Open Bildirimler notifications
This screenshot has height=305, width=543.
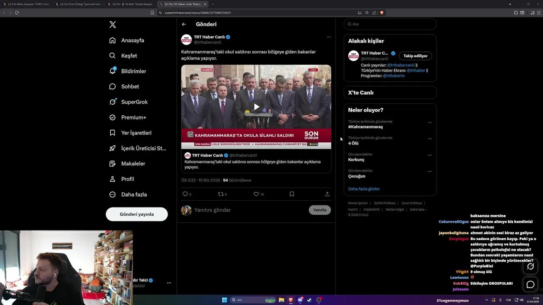tap(128, 71)
